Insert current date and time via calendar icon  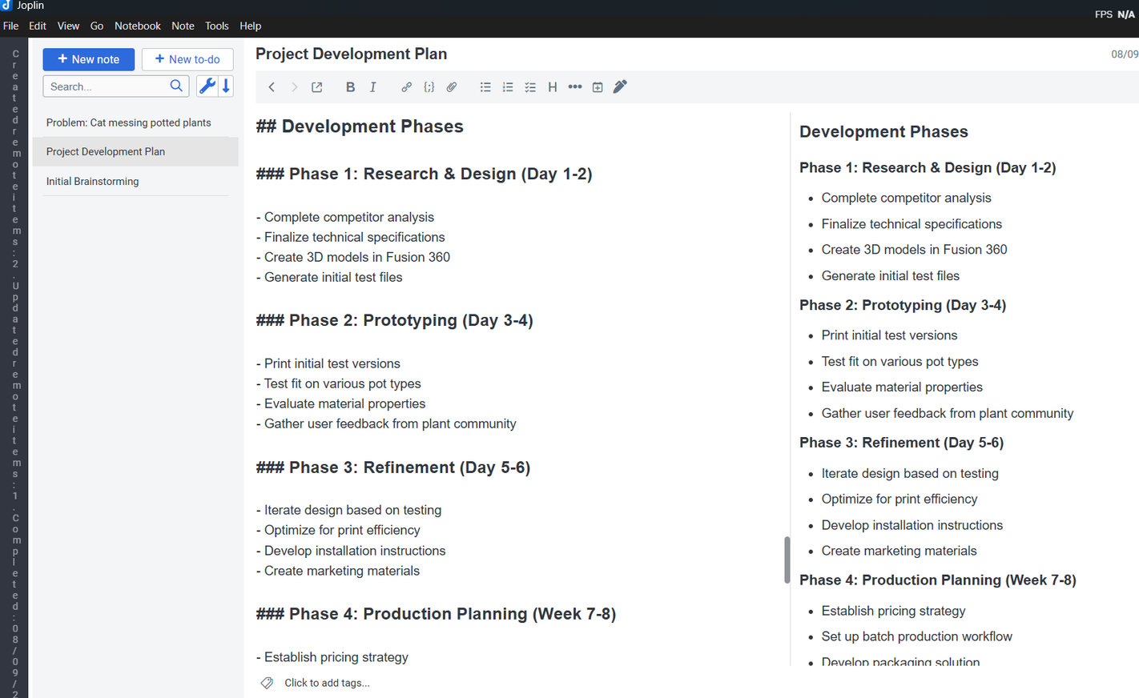pos(598,87)
